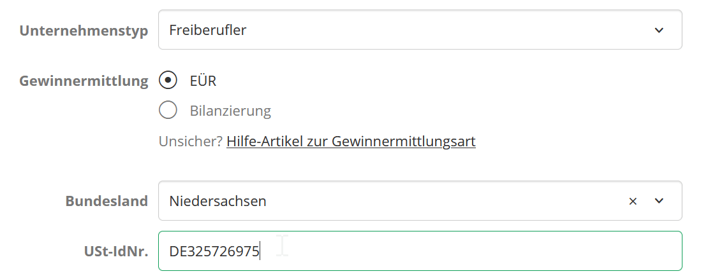Select the EÜR radio button
715x276 pixels.
(x=168, y=81)
